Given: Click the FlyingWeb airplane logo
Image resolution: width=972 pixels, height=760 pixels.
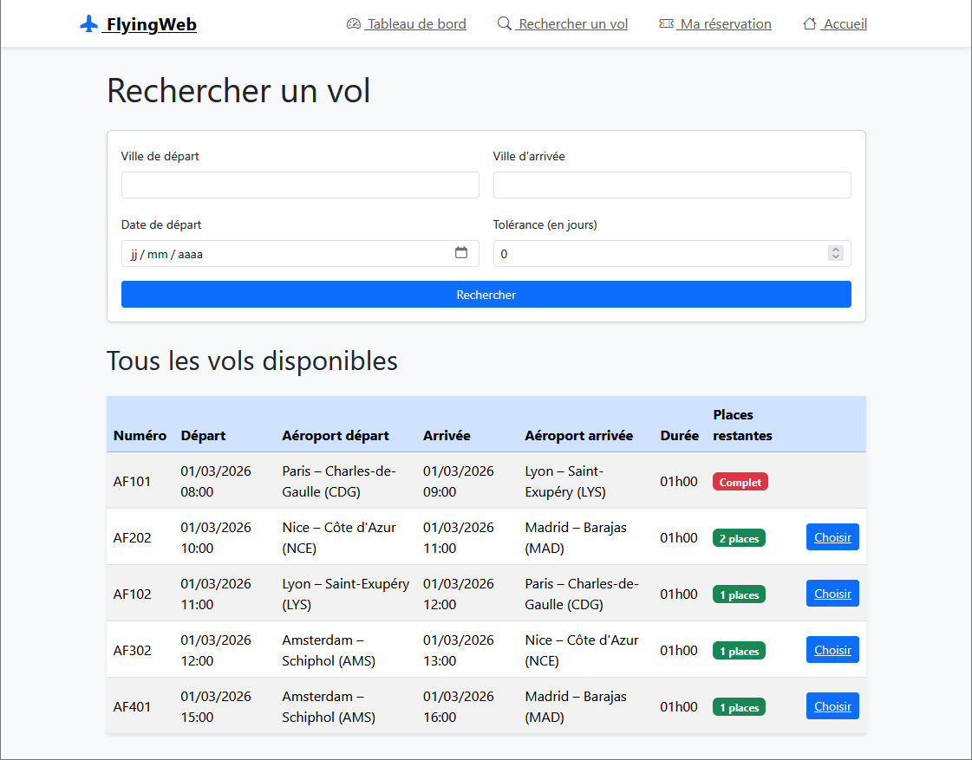Looking at the screenshot, I should [88, 23].
